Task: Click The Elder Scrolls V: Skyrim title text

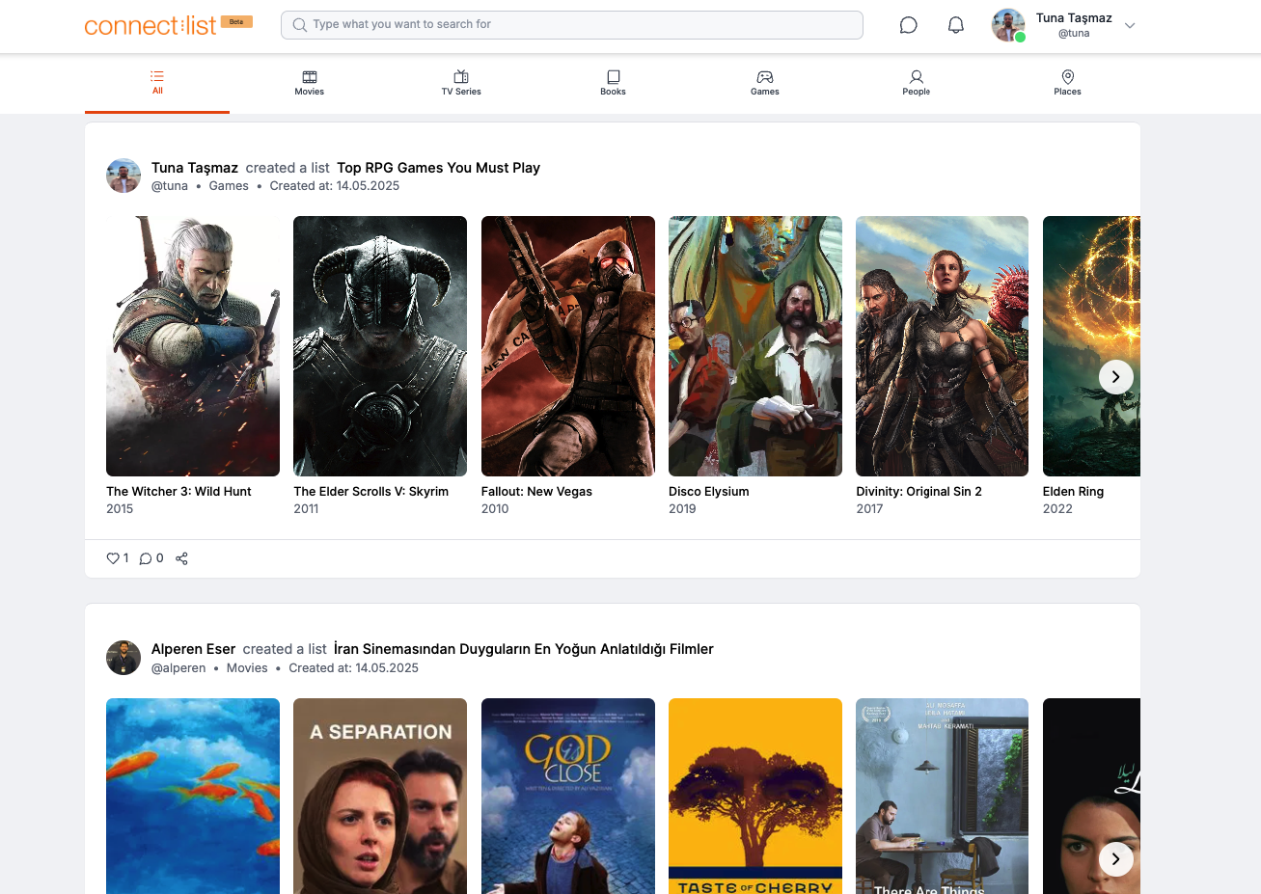Action: click(371, 492)
